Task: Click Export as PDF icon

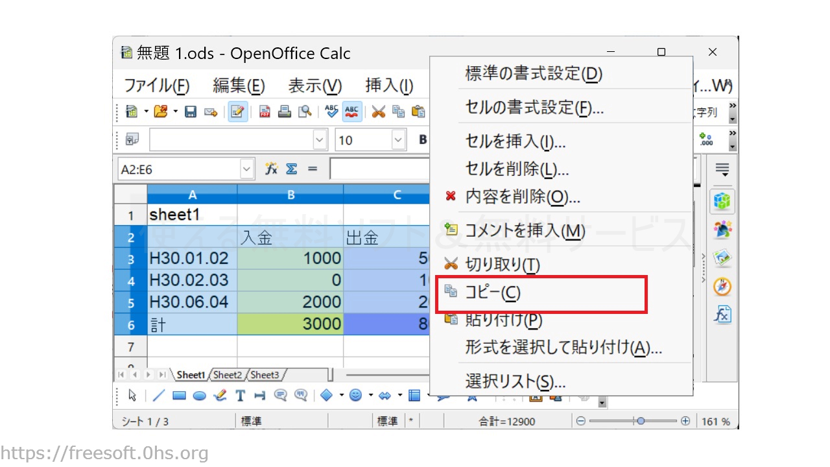Action: [265, 112]
